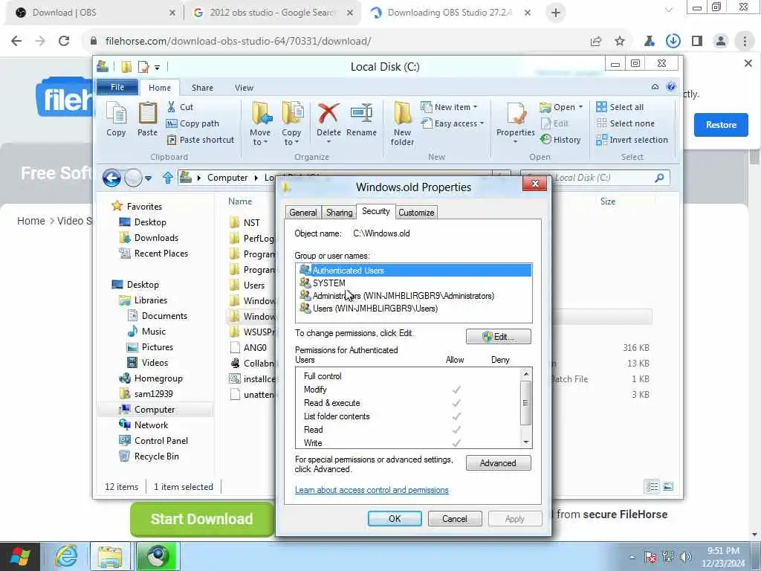The image size is (761, 571).
Task: Open Internet Explorer from taskbar
Action: (x=65, y=556)
